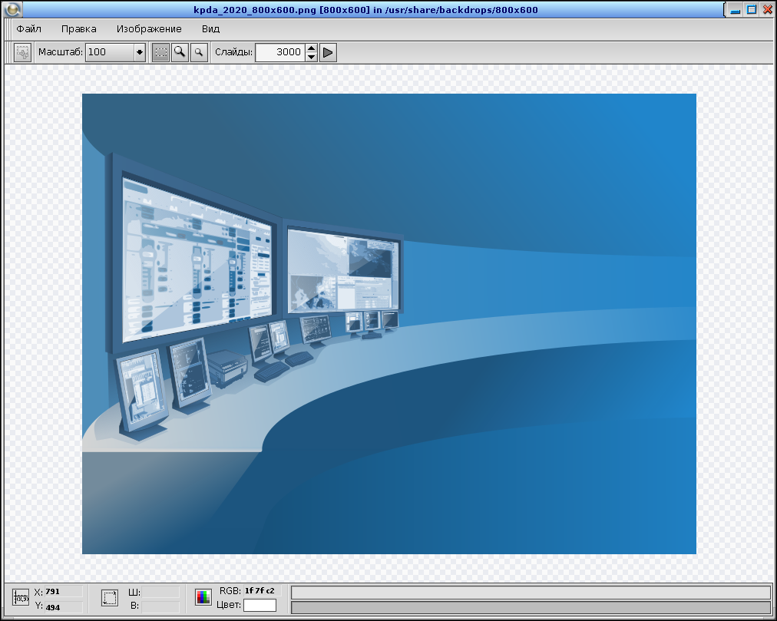Increase slide interval with the up arrow
The height and width of the screenshot is (621, 777).
[311, 48]
